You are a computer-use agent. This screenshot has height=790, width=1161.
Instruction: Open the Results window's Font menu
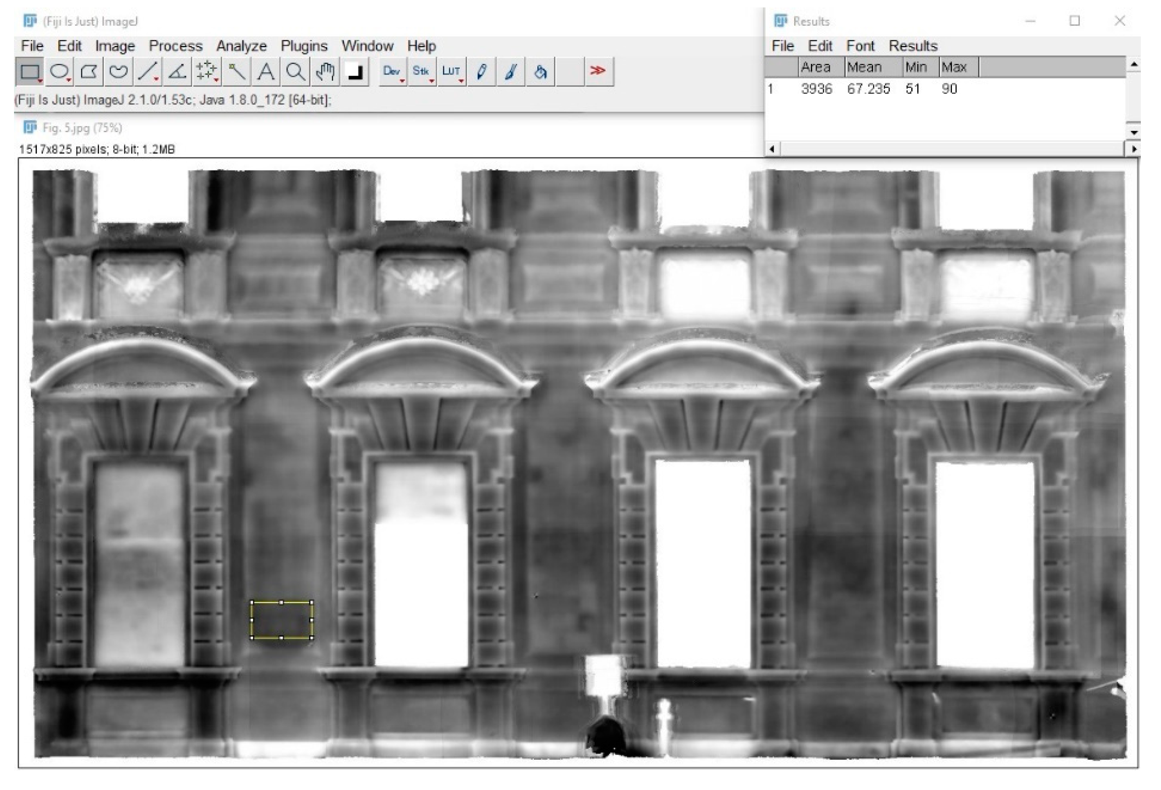coord(860,46)
